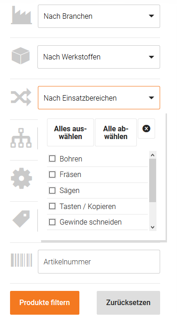Click the hierarchy tree icon
This screenshot has width=177, height=322.
point(21,138)
